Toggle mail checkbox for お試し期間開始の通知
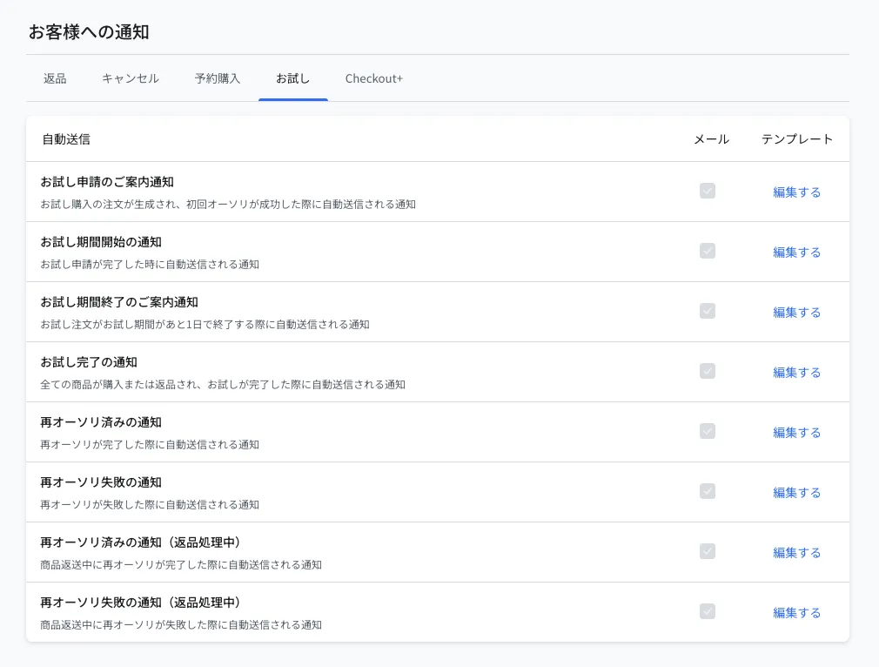The height and width of the screenshot is (667, 879). (708, 251)
